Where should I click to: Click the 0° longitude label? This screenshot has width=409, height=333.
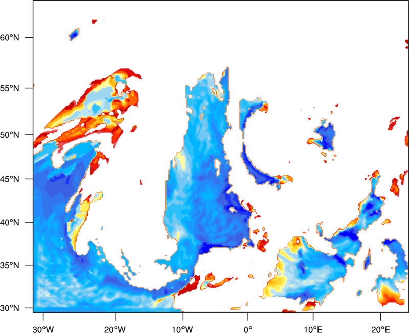click(x=248, y=329)
